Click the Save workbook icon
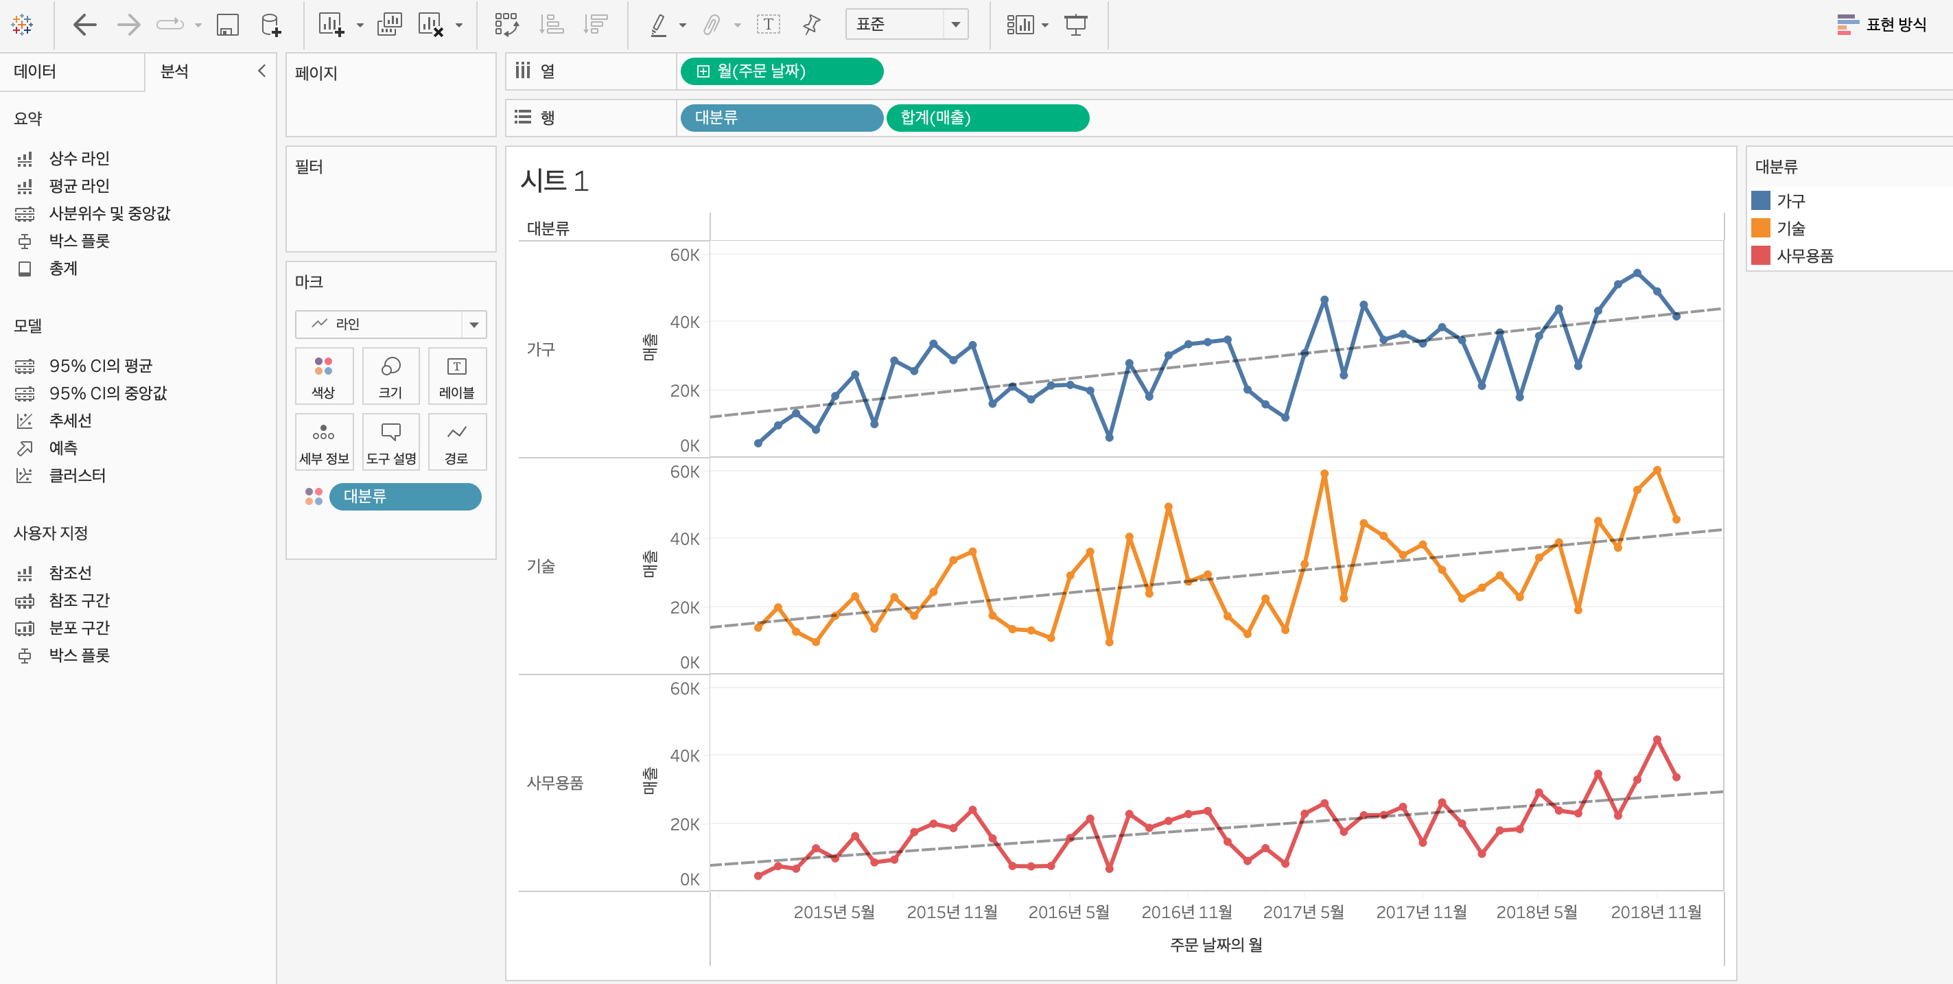1953x984 pixels. 227,25
